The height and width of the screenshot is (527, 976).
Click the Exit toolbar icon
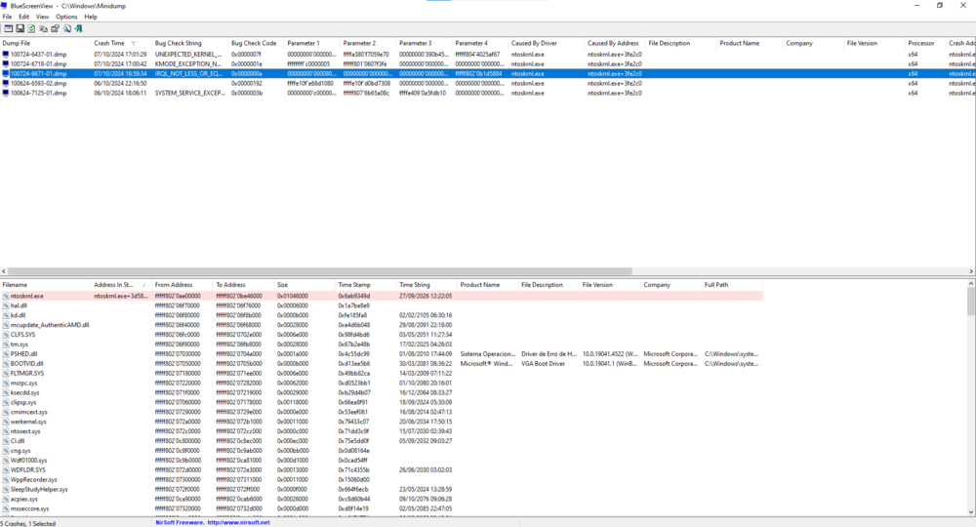78,29
